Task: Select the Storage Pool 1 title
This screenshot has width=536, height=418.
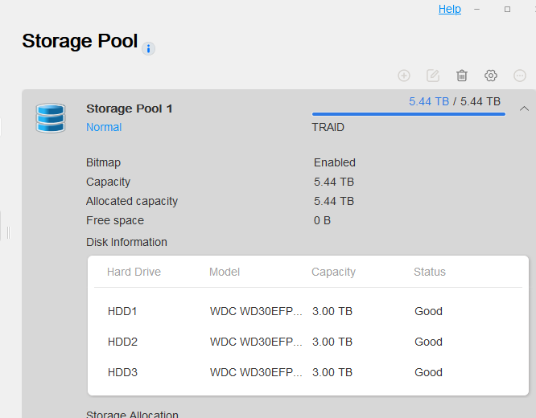Action: click(x=130, y=109)
